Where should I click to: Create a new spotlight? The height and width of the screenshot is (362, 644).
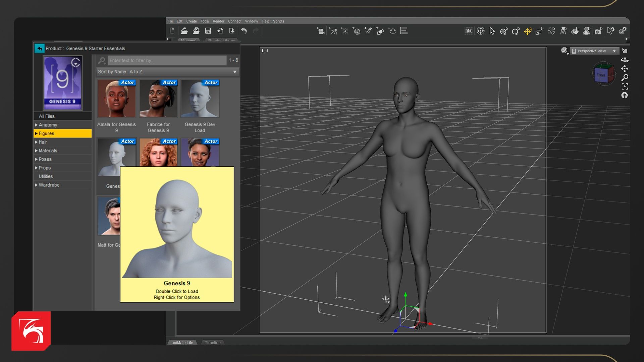[x=368, y=31]
